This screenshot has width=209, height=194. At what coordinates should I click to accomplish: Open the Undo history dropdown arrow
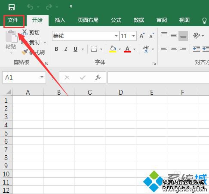tap(38, 7)
